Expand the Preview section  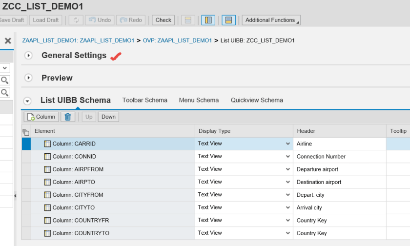point(28,78)
